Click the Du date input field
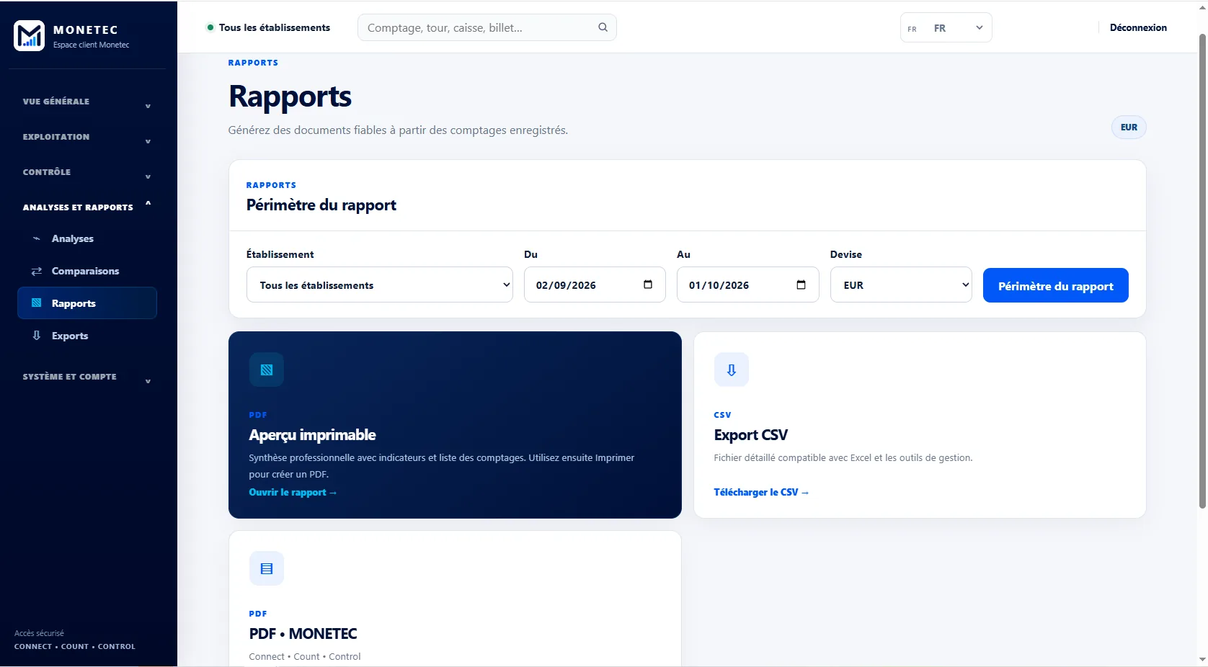Viewport: 1208px width, 667px height. [595, 285]
